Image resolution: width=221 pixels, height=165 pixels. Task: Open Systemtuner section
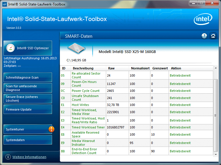(28, 129)
